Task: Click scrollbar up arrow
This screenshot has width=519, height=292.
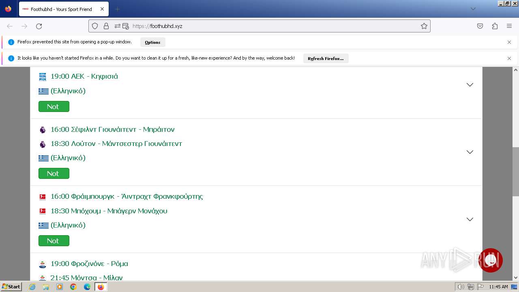Action: (515, 70)
